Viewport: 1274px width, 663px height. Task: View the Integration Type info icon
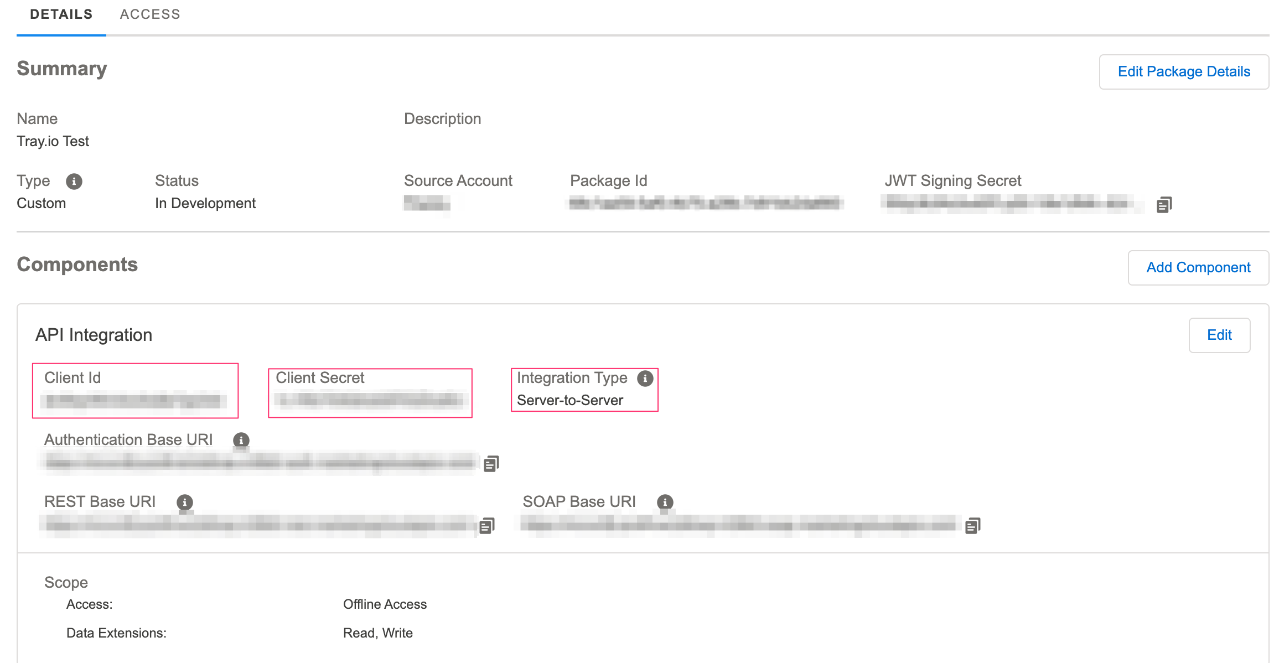pos(645,379)
